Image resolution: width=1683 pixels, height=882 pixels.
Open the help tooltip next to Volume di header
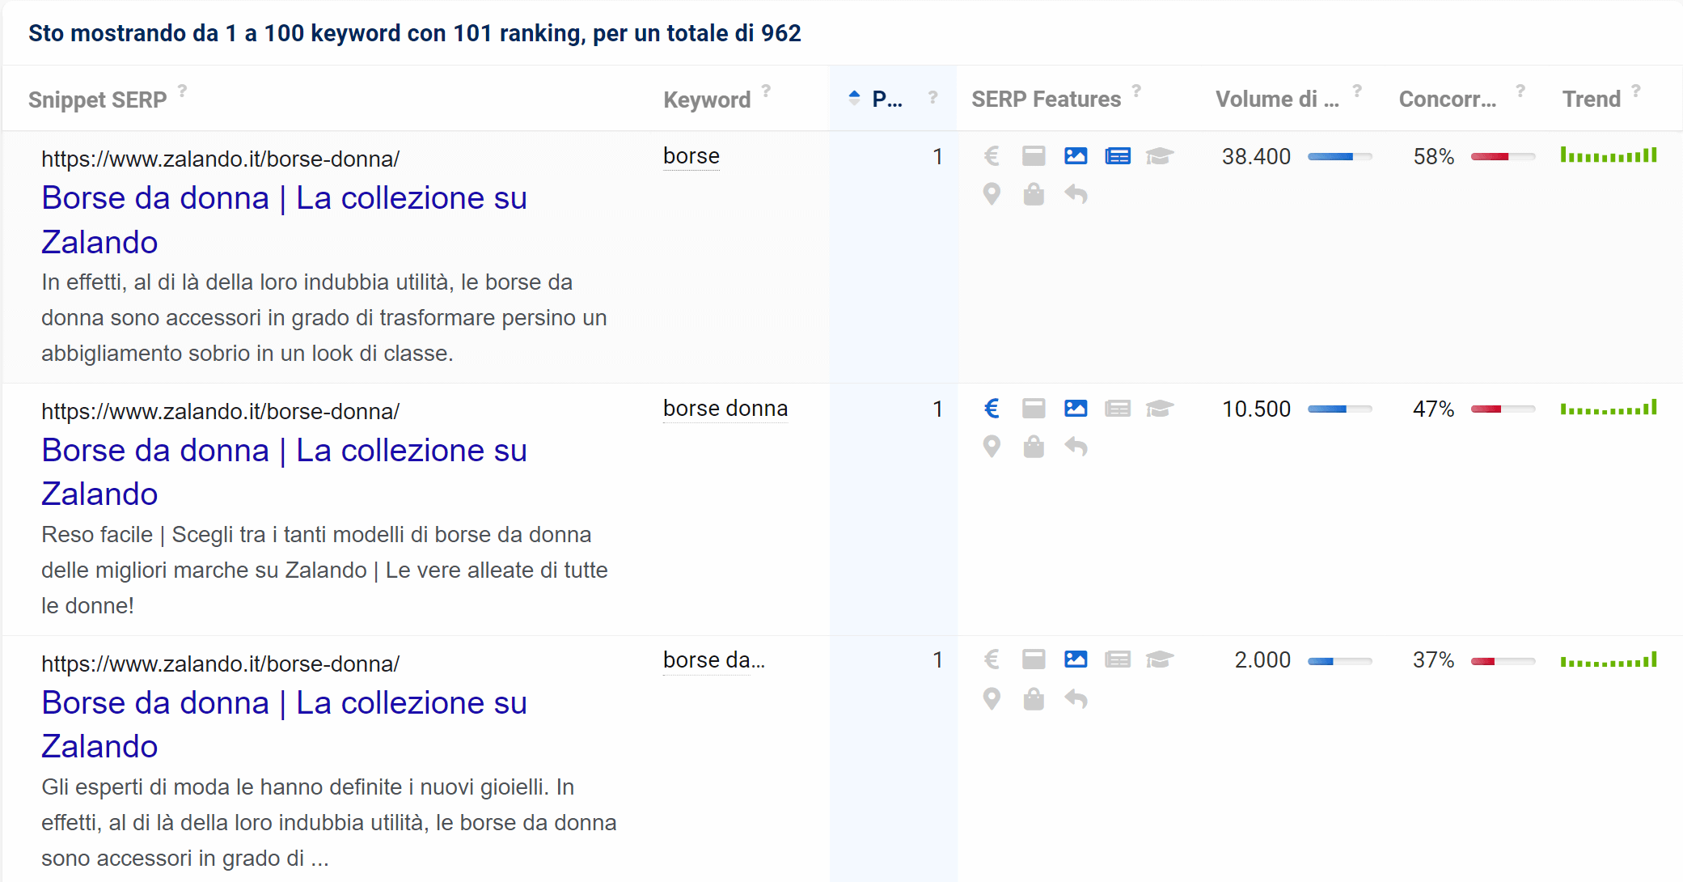1357,91
